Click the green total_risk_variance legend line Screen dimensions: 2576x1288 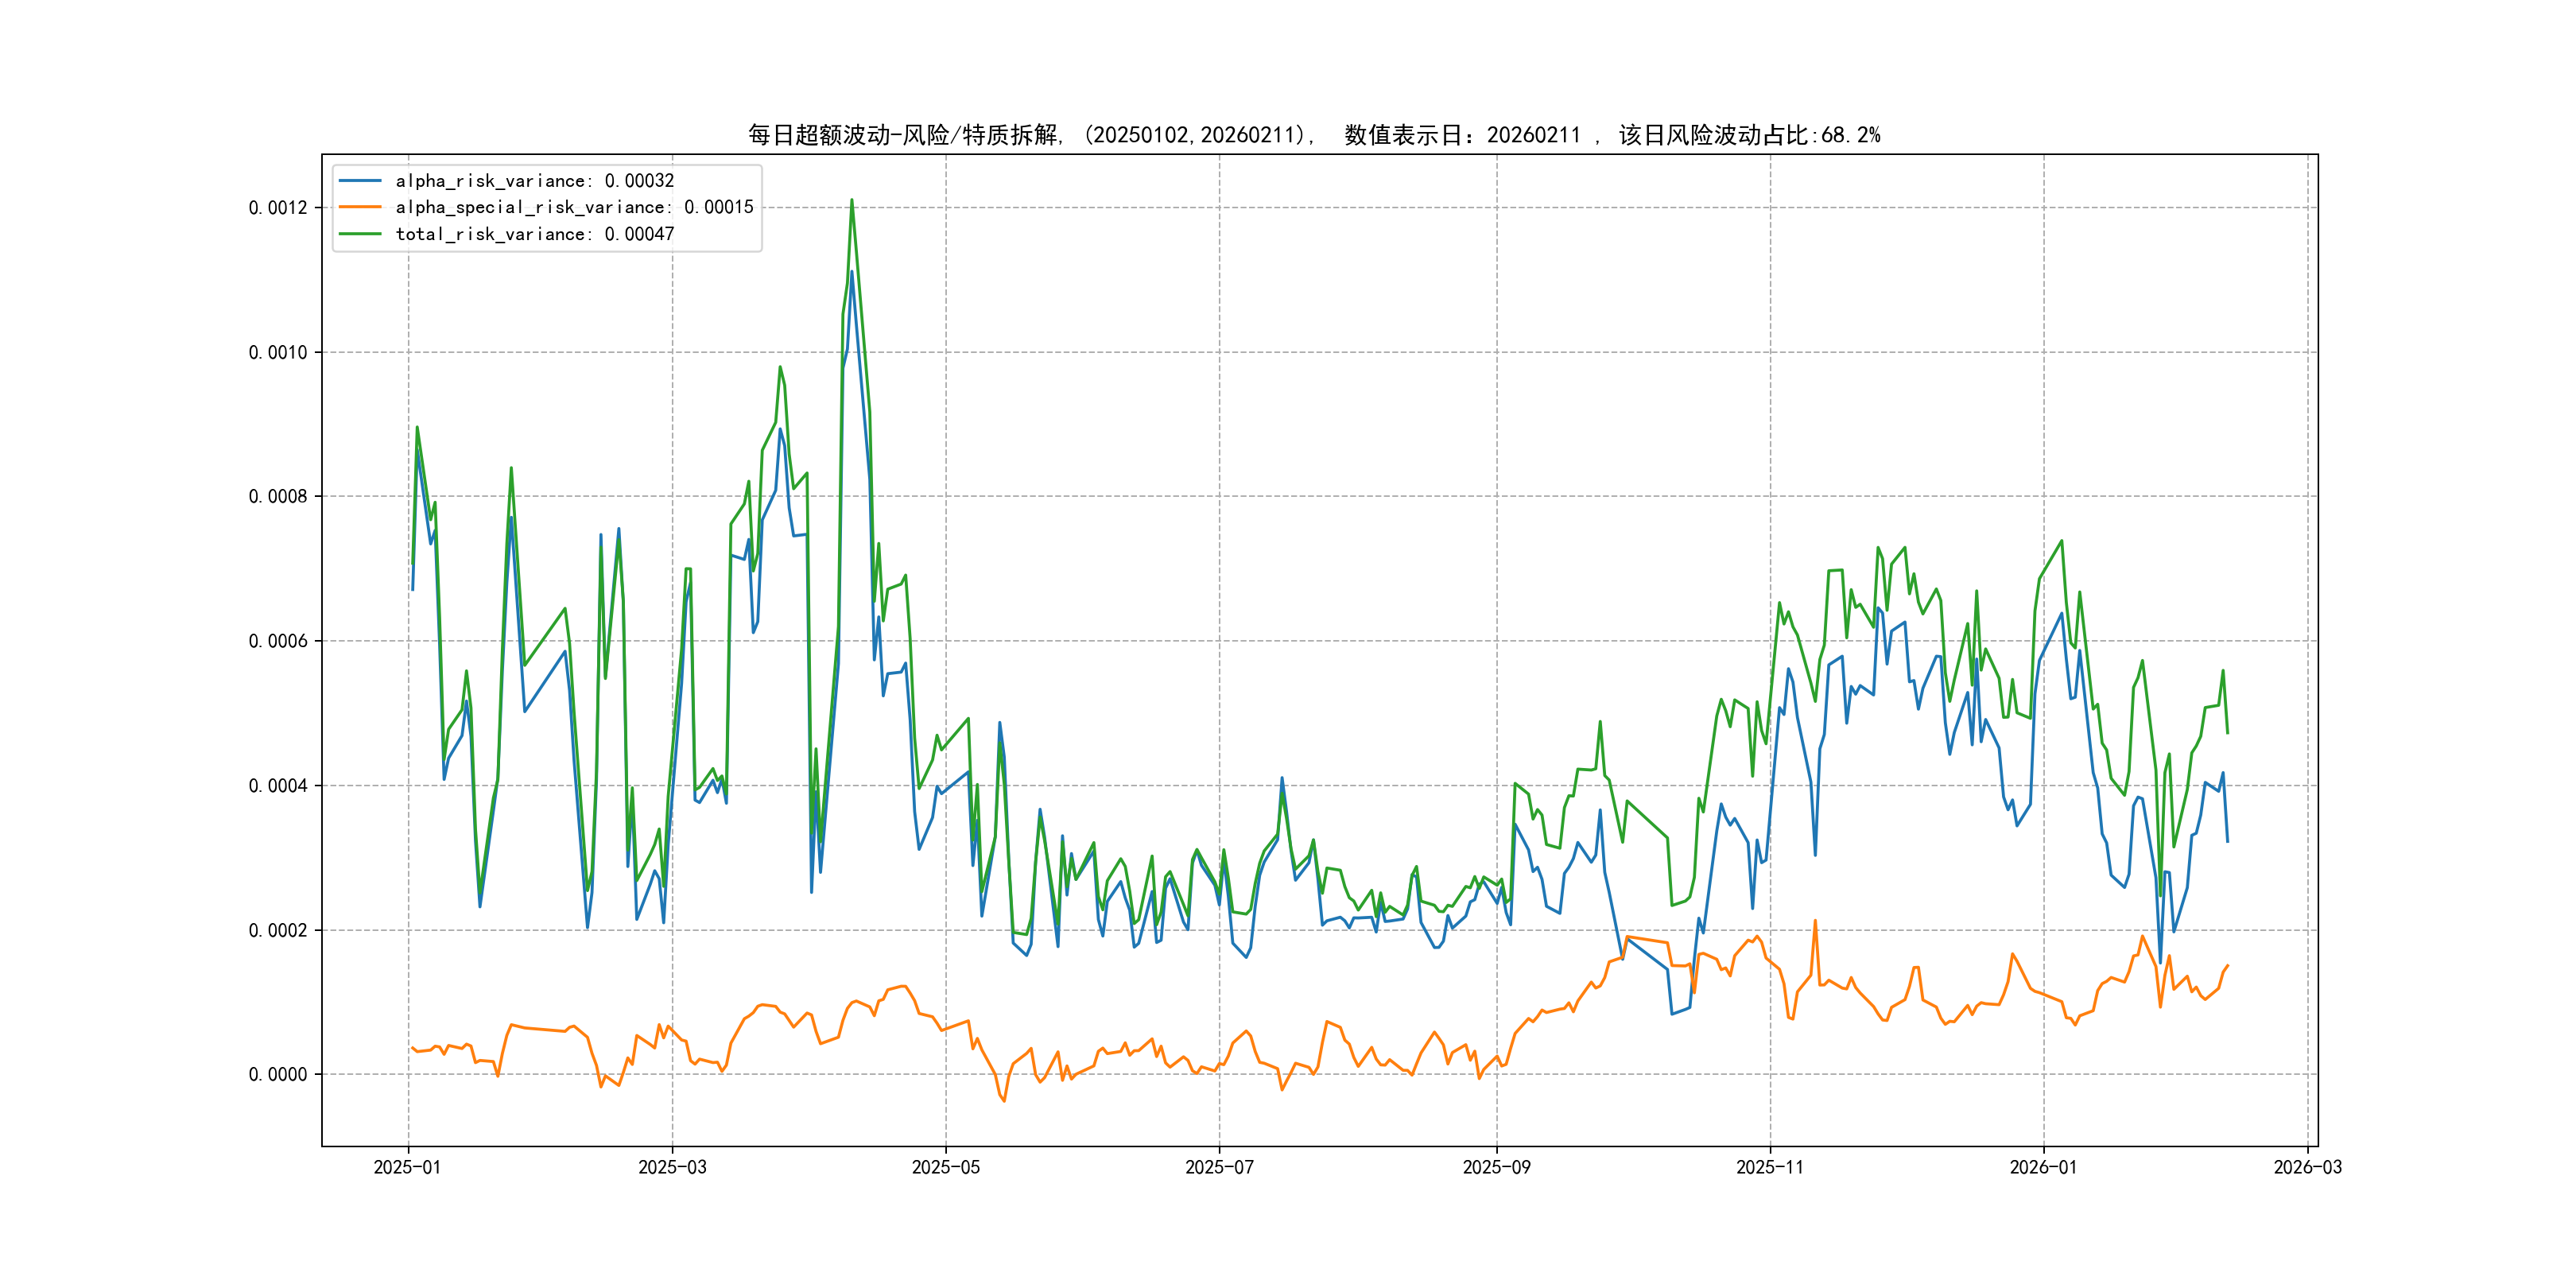point(360,234)
